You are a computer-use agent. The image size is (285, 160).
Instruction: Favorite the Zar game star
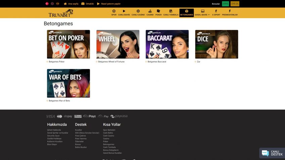point(196,62)
